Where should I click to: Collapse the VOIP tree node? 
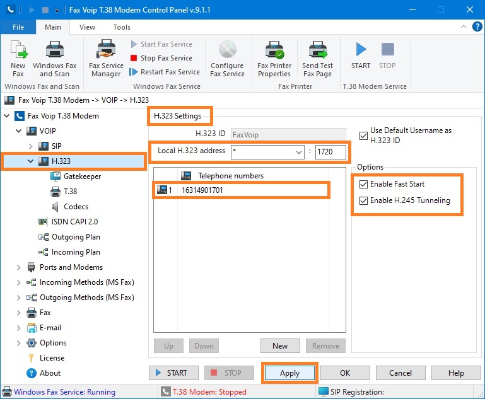[x=18, y=131]
